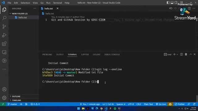The width and height of the screenshot is (198, 111).
Task: Customize layout icon in title bar
Action: coord(182,3)
